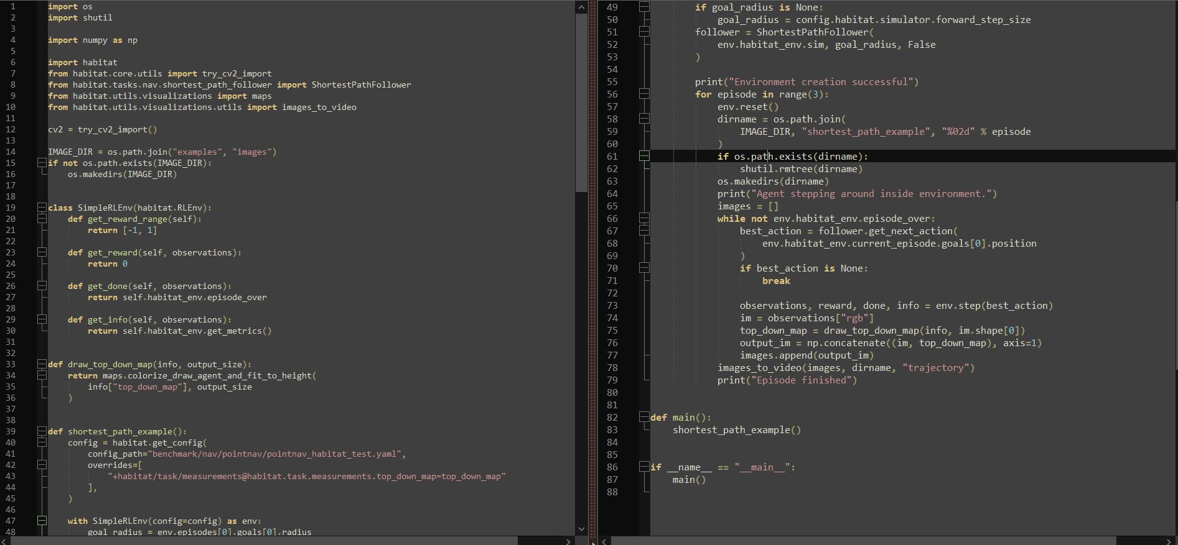Collapse fold marker beside def get_done
Screen dimensions: 1178x545
42,286
